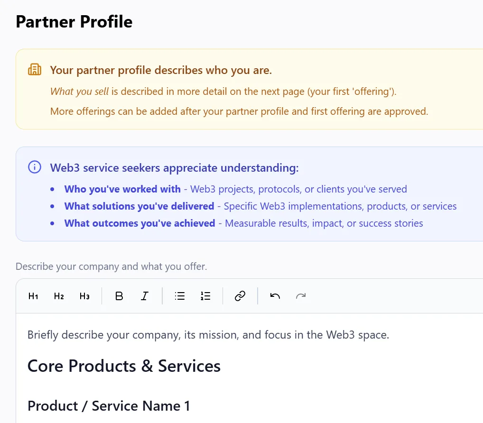Viewport: 483px width, 423px height.
Task: Insert a hyperlink in the editor
Action: tap(240, 296)
